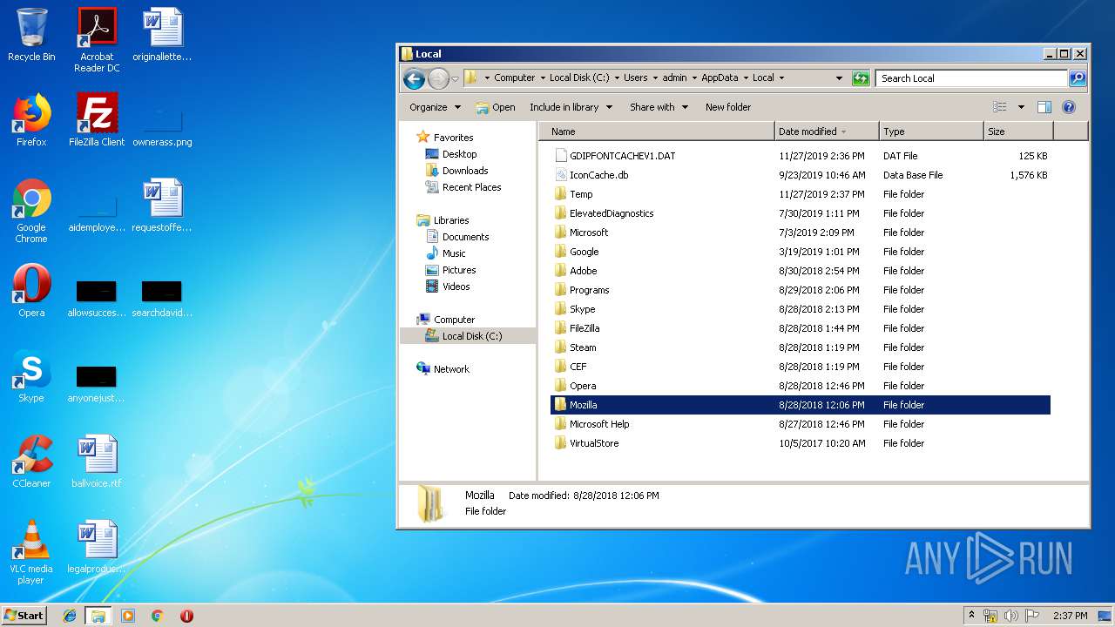
Task: Launch Acrobat Reader DC shortcut
Action: click(97, 40)
